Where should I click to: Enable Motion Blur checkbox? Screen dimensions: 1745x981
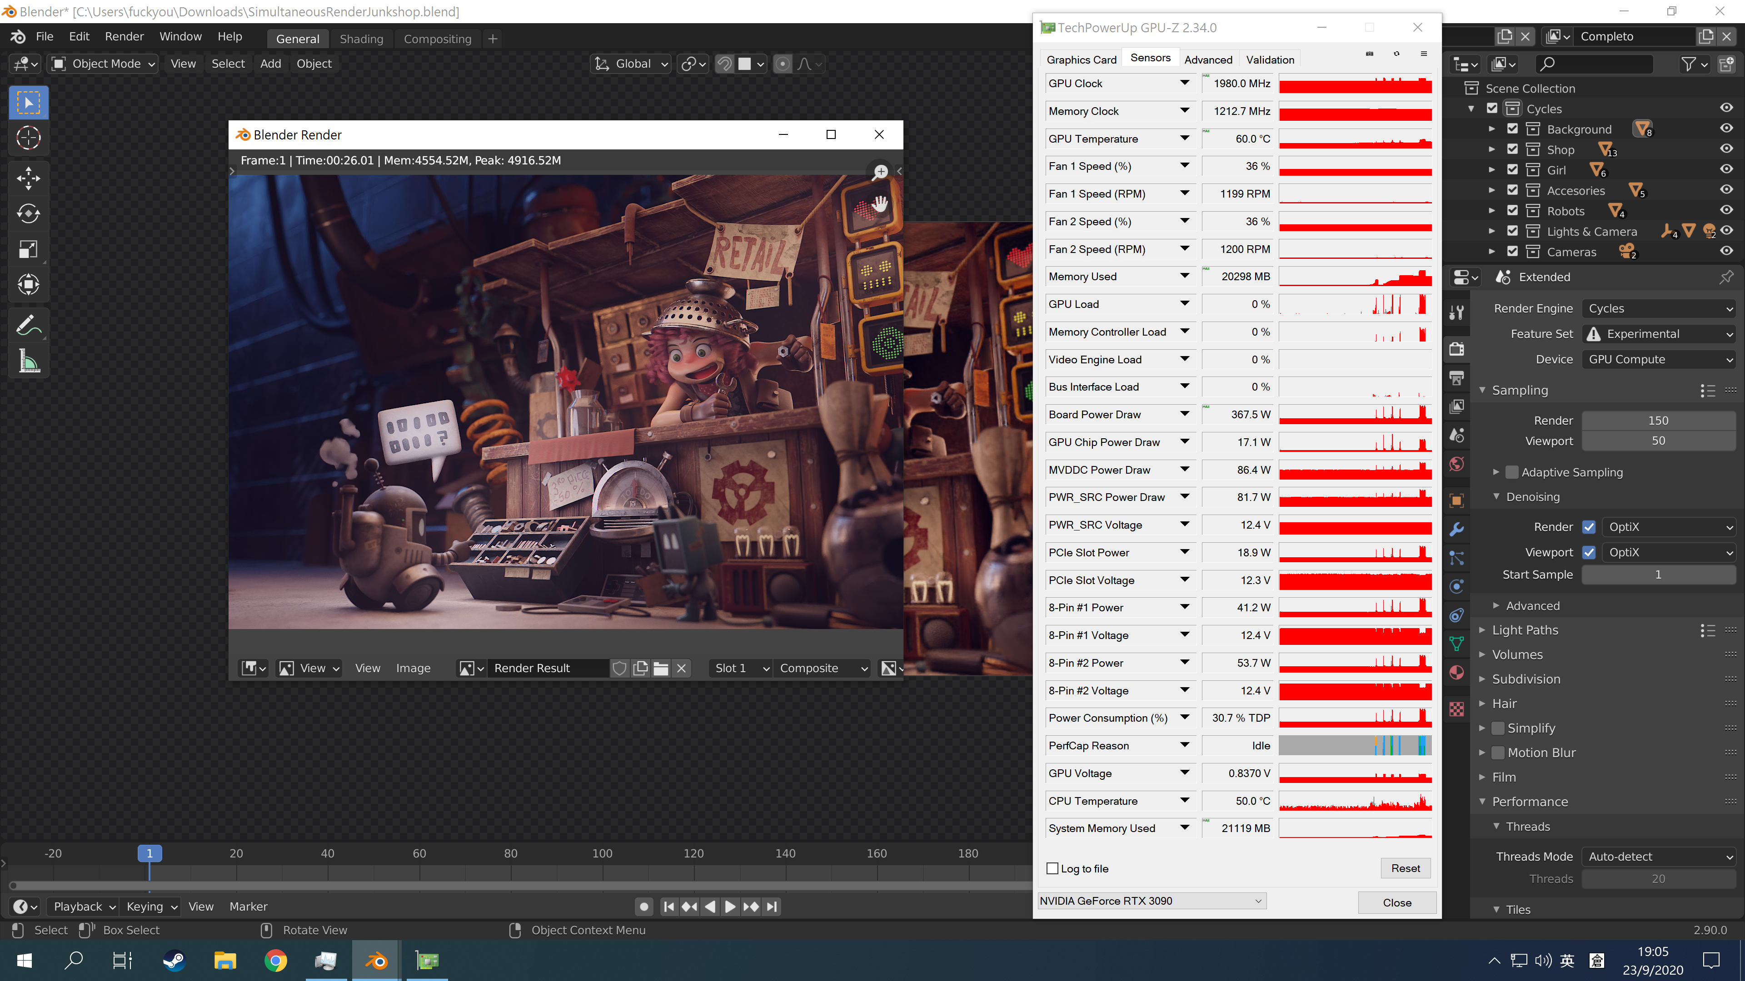click(1498, 752)
